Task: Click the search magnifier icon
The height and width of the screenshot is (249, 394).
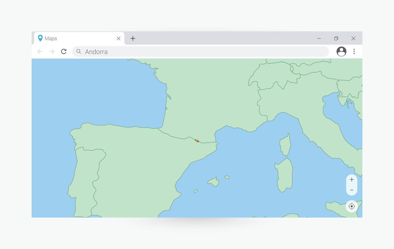Action: tap(79, 52)
